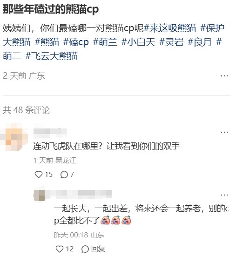Click the 回复 speech bubble icon
The width and height of the screenshot is (236, 263).
click(85, 249)
